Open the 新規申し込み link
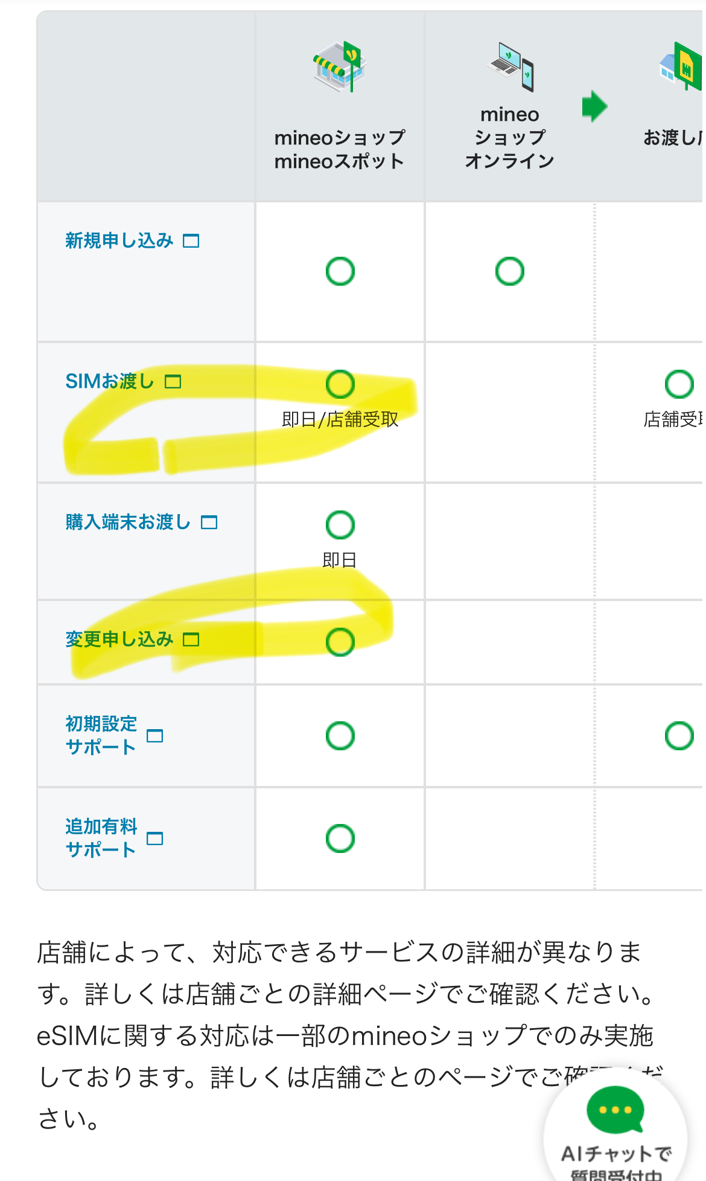Screen dimensions: 706x1181 click(x=119, y=241)
